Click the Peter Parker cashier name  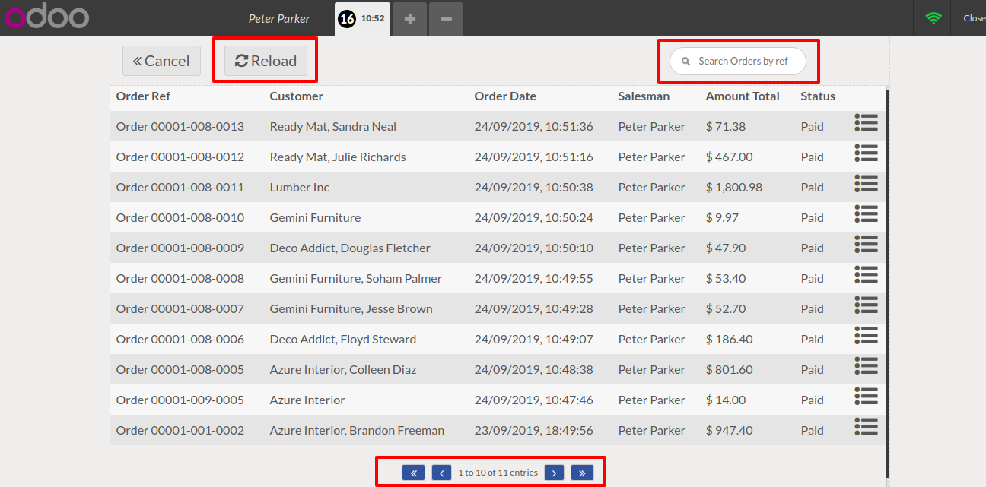(x=278, y=18)
